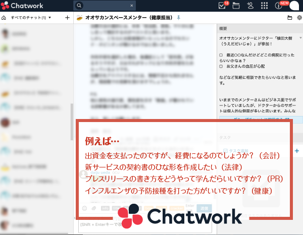Viewport: 303px width, 235px height.
Task: Click the message input box
Action: (x=145, y=224)
